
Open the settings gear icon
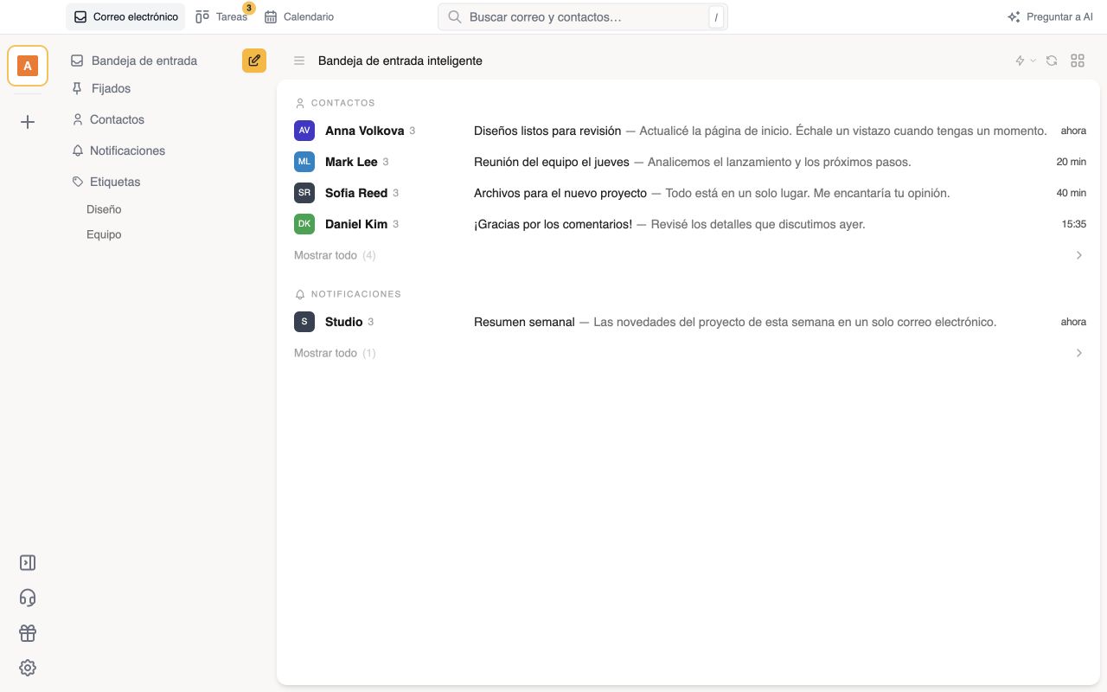click(x=28, y=668)
